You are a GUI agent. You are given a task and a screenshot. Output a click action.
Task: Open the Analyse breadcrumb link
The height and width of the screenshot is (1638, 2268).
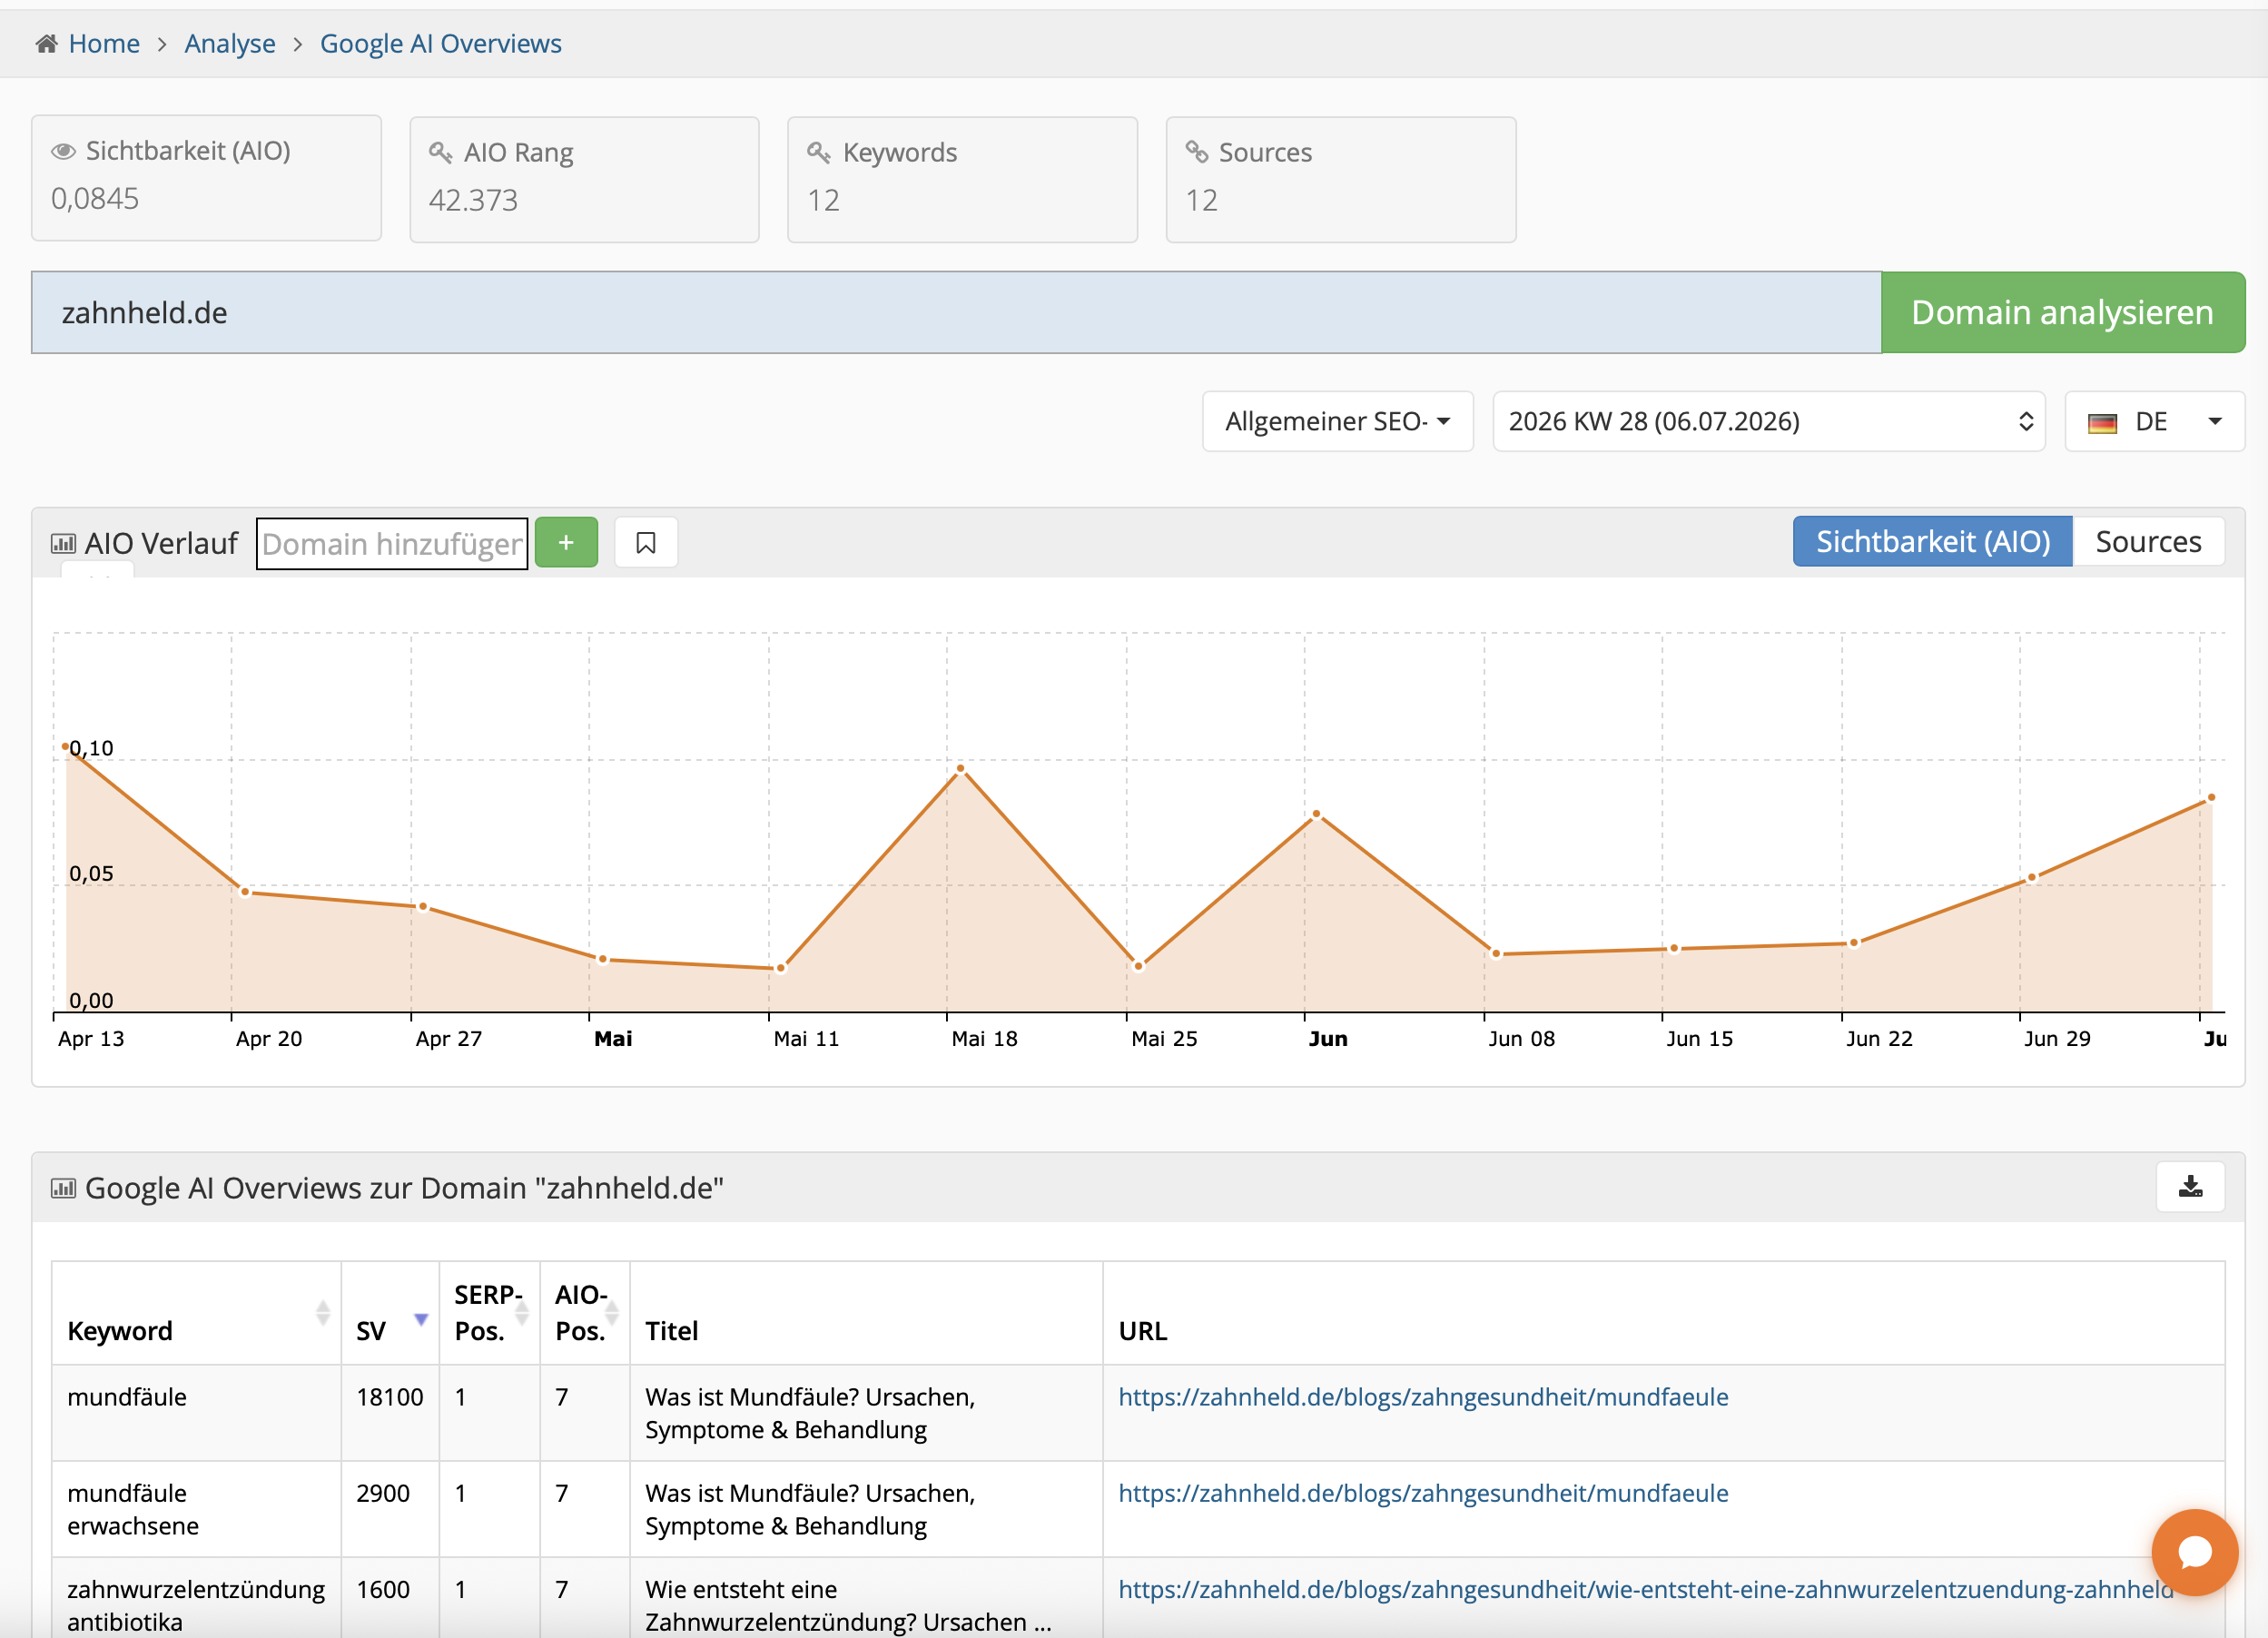tap(230, 44)
